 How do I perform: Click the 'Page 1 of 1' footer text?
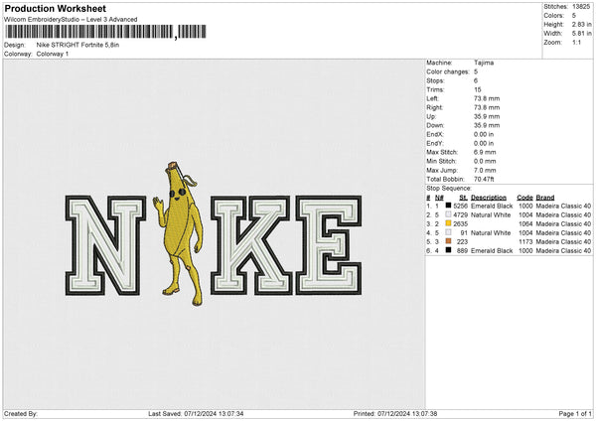(x=575, y=413)
